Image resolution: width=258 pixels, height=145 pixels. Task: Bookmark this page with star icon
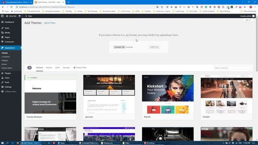coord(162,7)
